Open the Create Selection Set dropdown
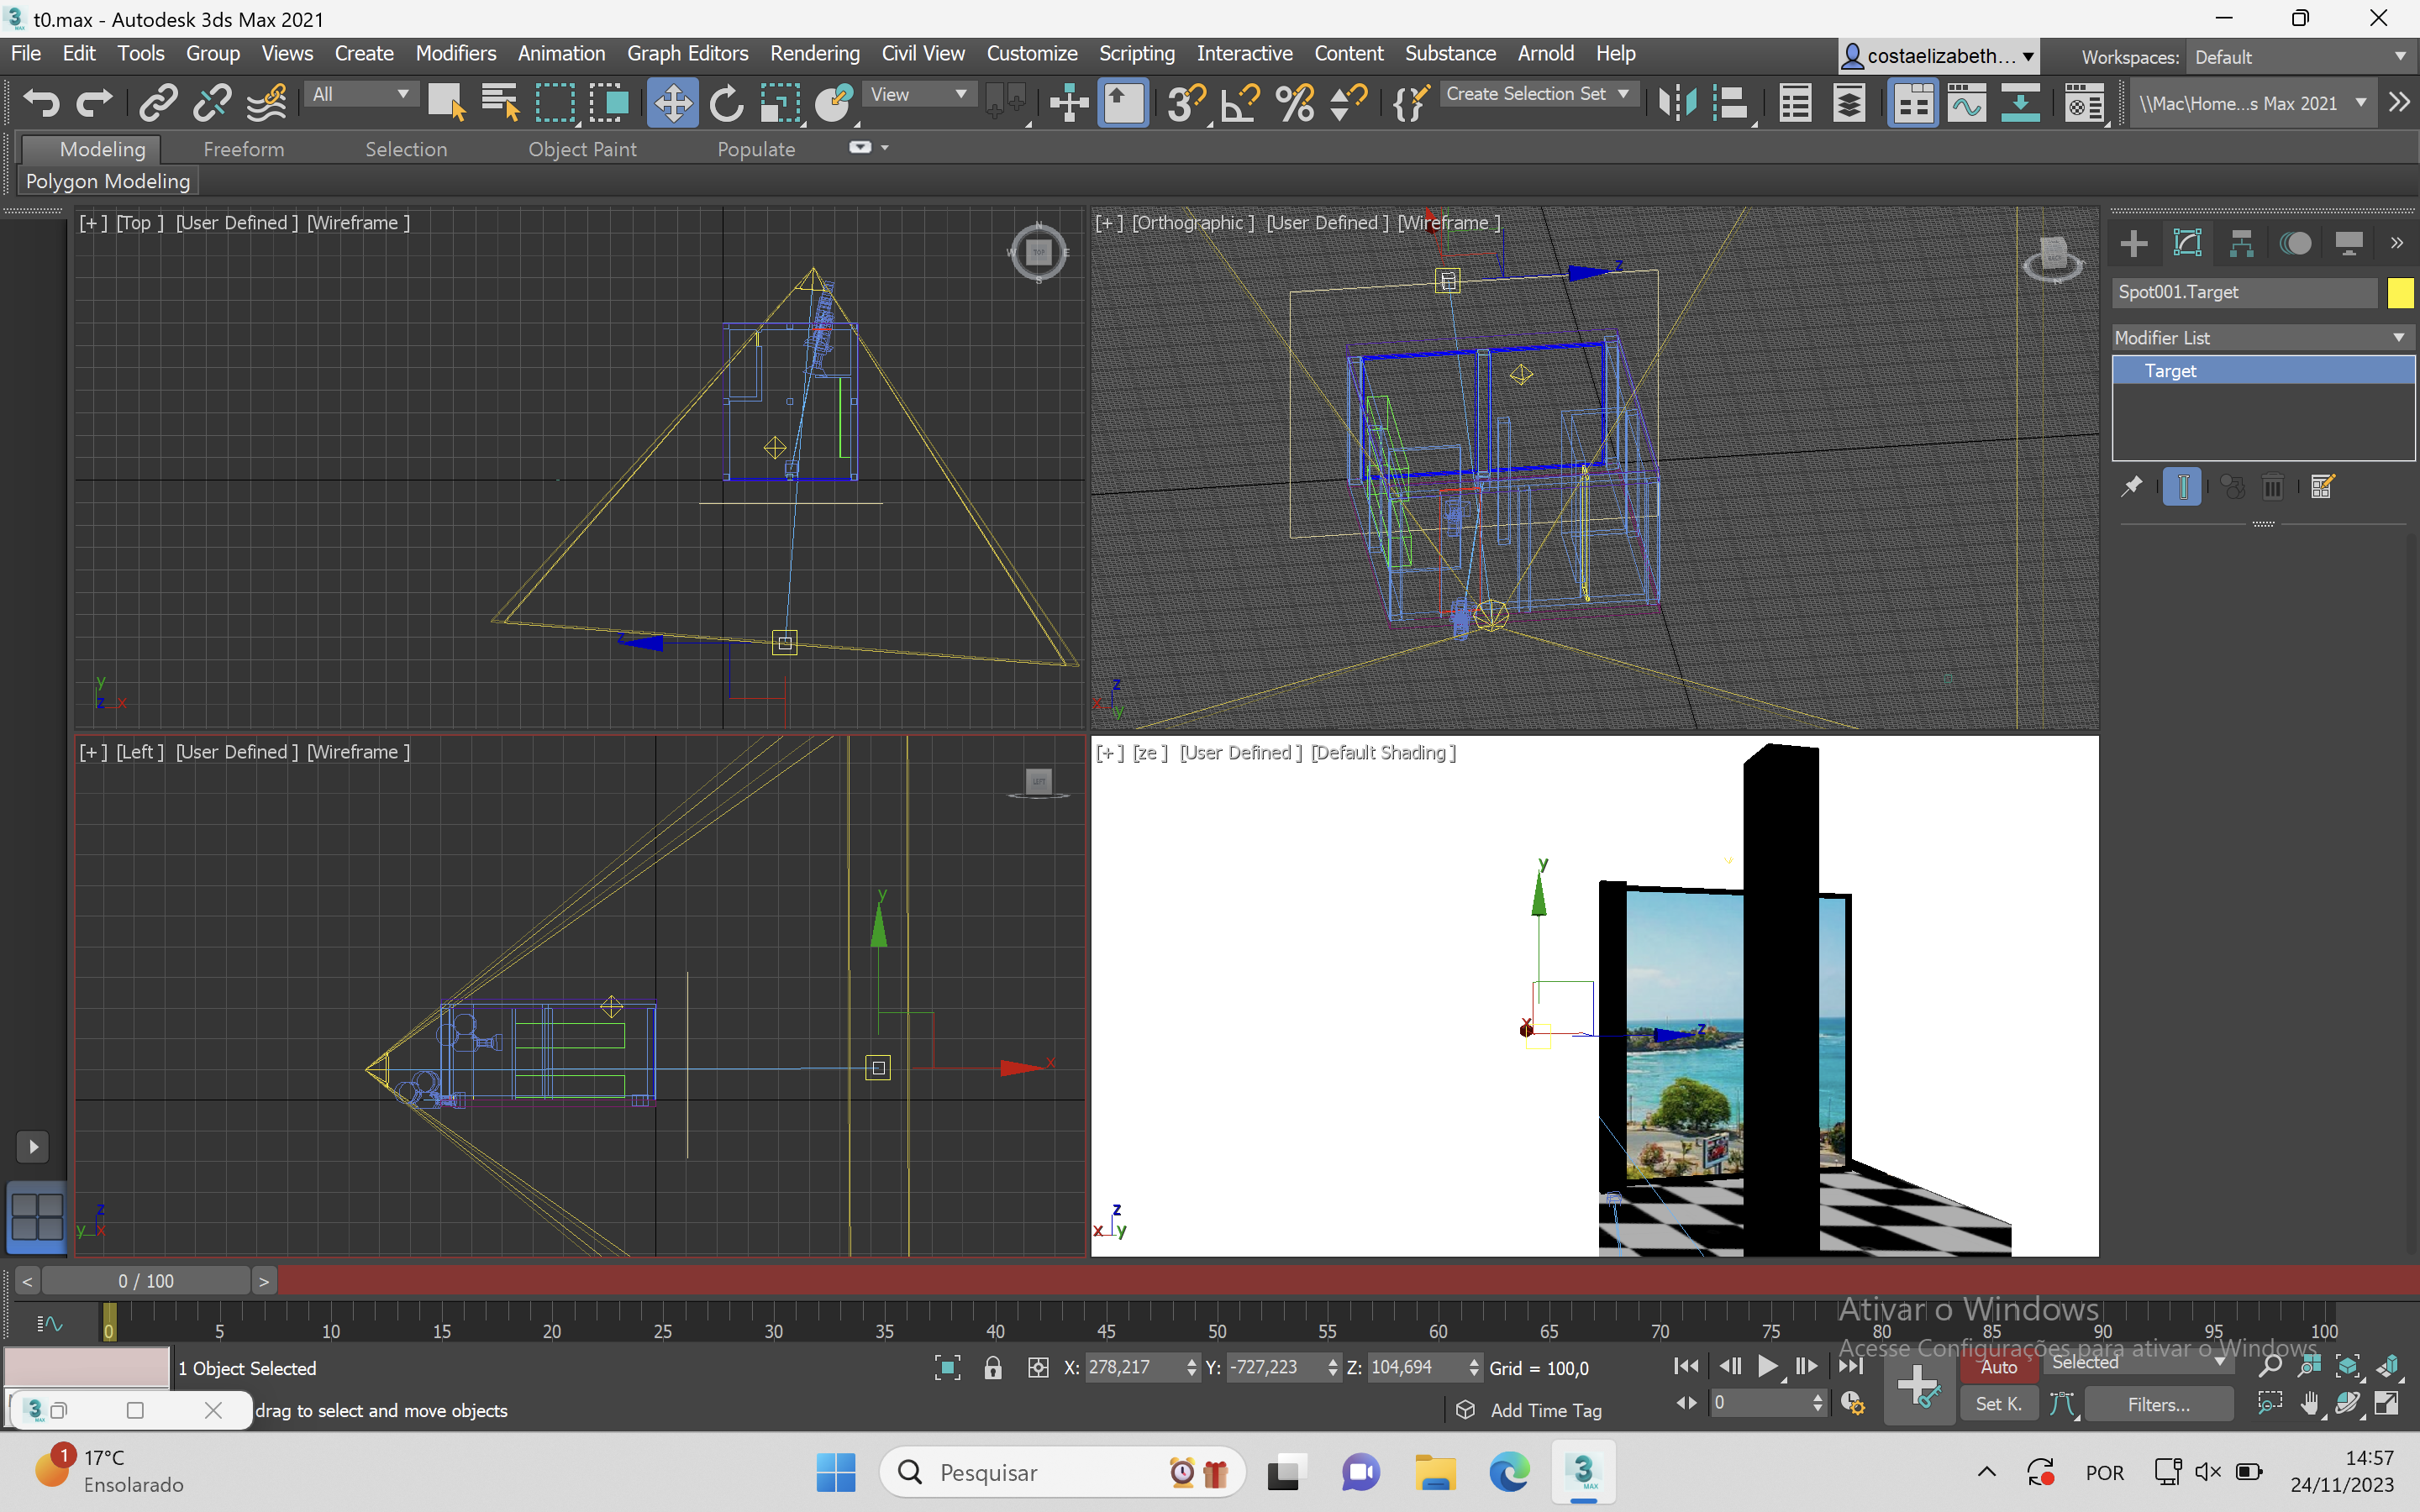 pyautogui.click(x=1536, y=94)
